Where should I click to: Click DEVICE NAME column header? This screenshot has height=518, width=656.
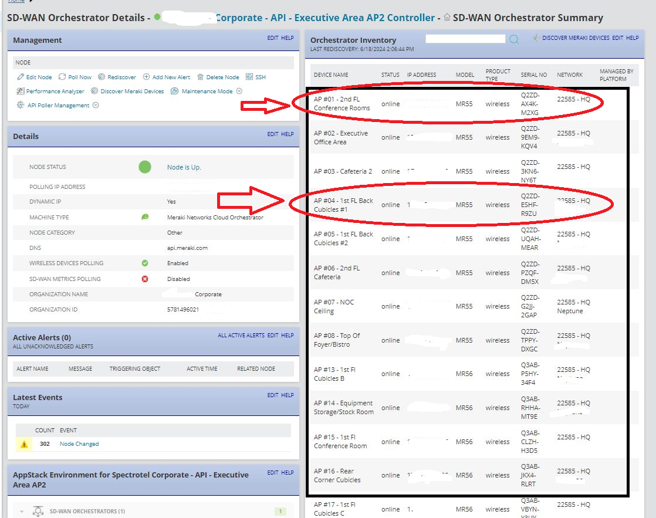coord(331,75)
